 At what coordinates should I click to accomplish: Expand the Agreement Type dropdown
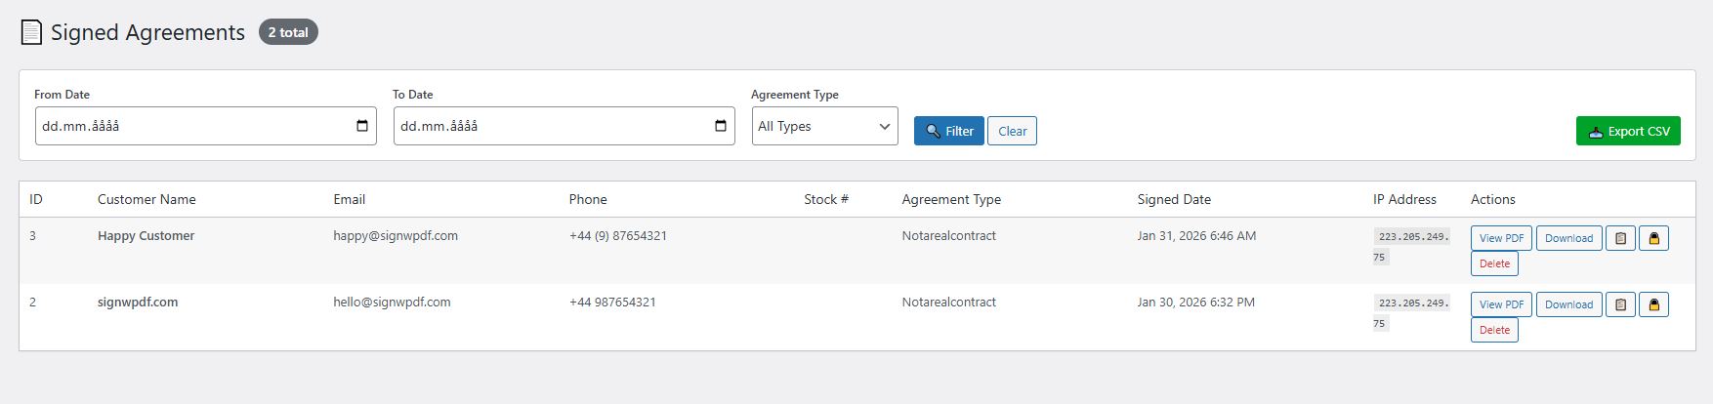tap(824, 126)
